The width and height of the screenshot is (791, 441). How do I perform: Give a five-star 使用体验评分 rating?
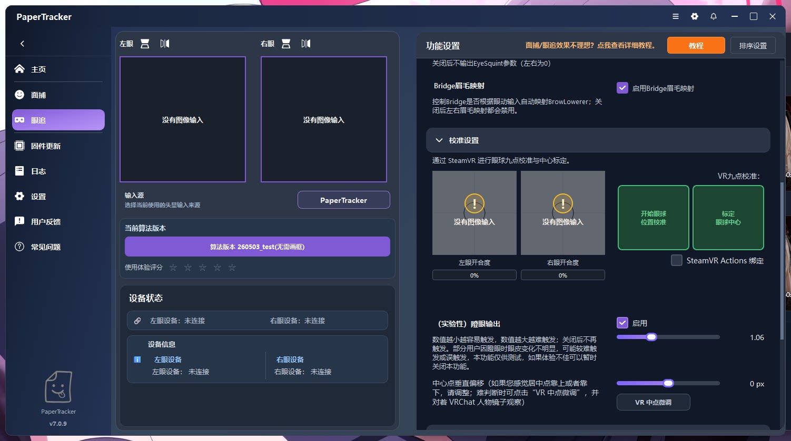coord(232,268)
